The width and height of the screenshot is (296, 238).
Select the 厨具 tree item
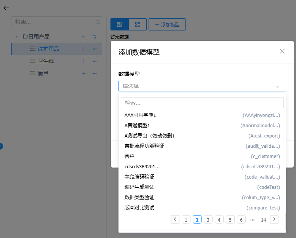(43, 73)
